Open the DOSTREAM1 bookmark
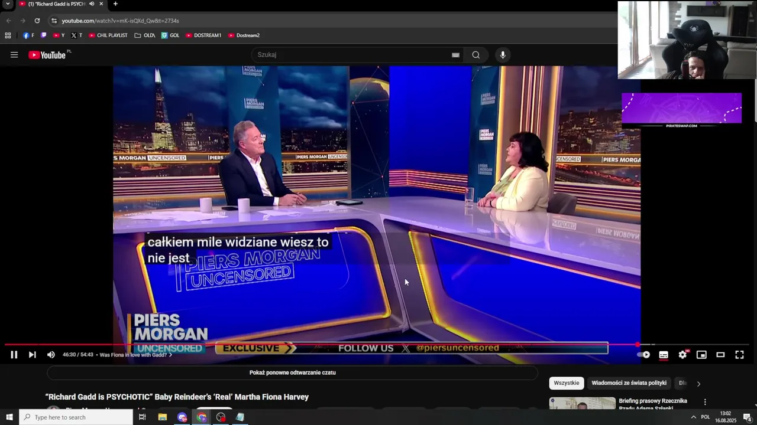The image size is (757, 425). coord(203,35)
